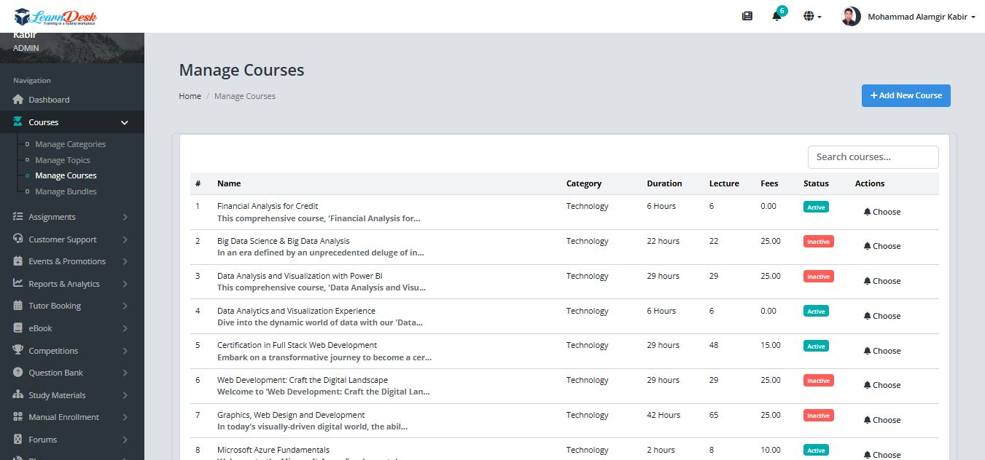Screen dimensions: 985x460
Task: Click Inactive status badge for Big Data Science
Action: [x=818, y=242]
